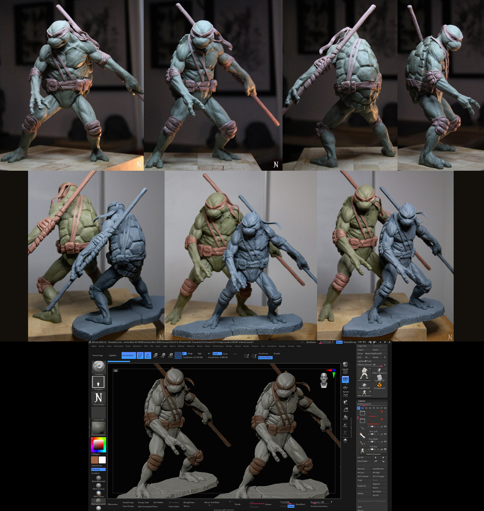
Task: Click the Move view icon on right shelf
Action: (x=346, y=402)
